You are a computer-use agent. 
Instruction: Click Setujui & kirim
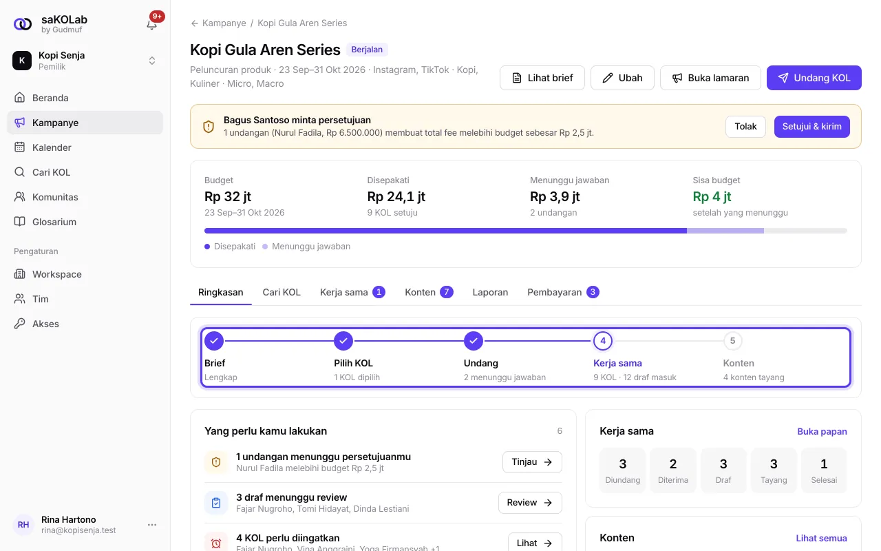pos(812,127)
